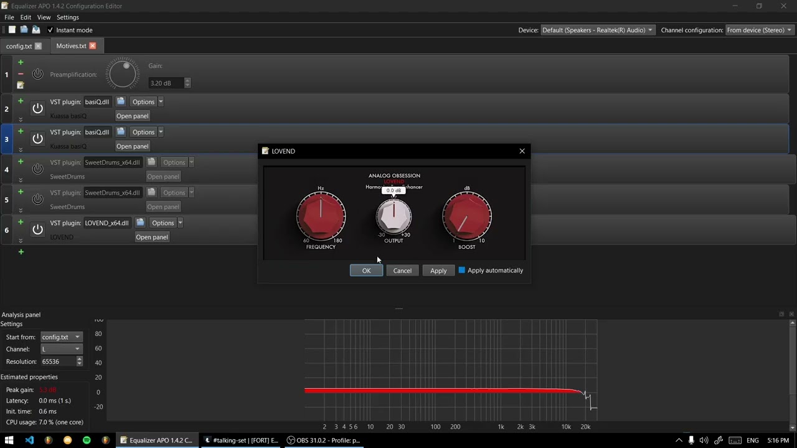Viewport: 797px width, 448px height.
Task: Open the View menu
Action: click(x=44, y=17)
